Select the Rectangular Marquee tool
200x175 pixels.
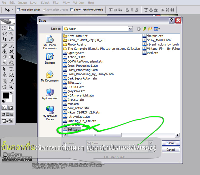4,28
